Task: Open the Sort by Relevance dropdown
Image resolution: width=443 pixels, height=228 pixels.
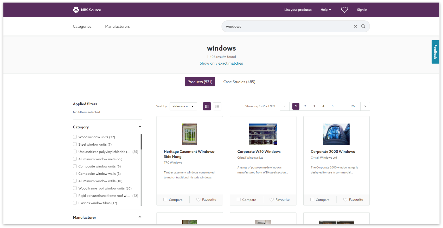Action: coord(183,106)
